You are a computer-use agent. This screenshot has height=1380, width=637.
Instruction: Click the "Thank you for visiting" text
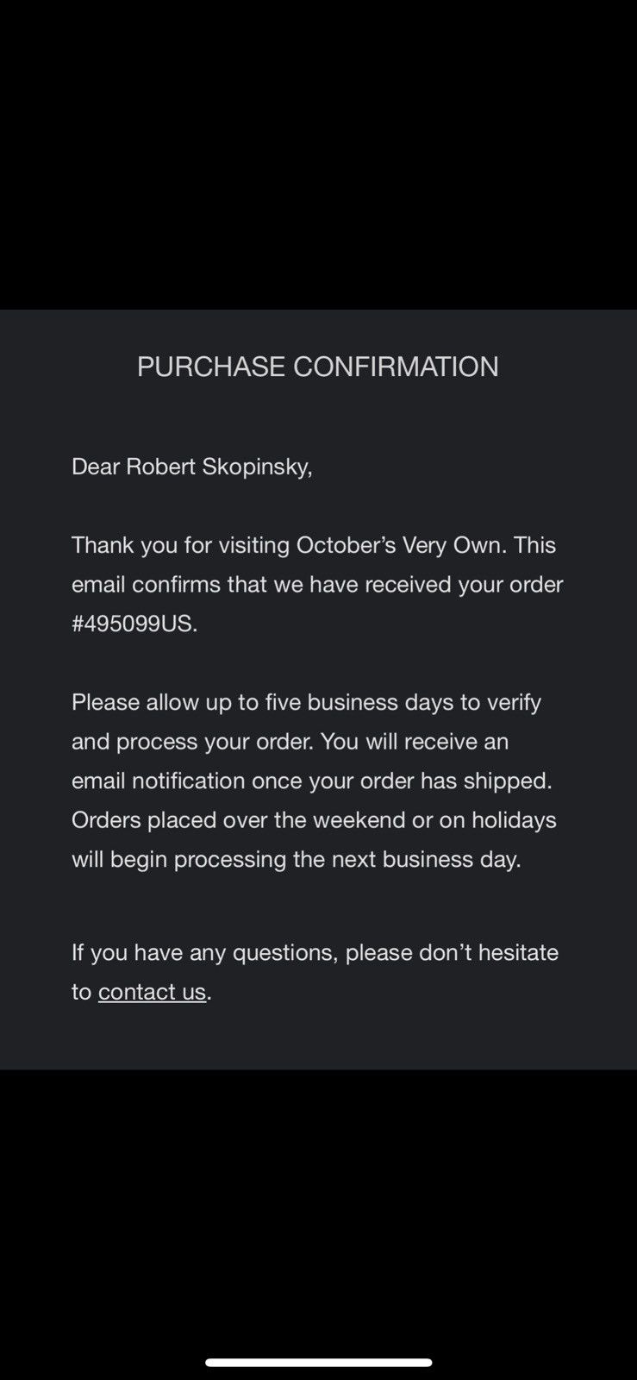181,545
